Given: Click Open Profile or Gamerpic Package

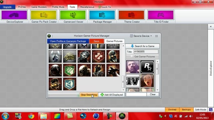Looking at the screenshot, I should coord(68,41).
